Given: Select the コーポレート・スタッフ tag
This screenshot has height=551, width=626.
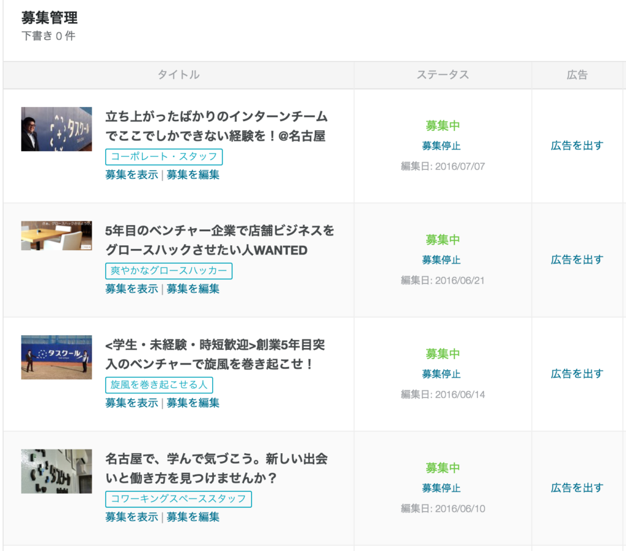Looking at the screenshot, I should [164, 157].
